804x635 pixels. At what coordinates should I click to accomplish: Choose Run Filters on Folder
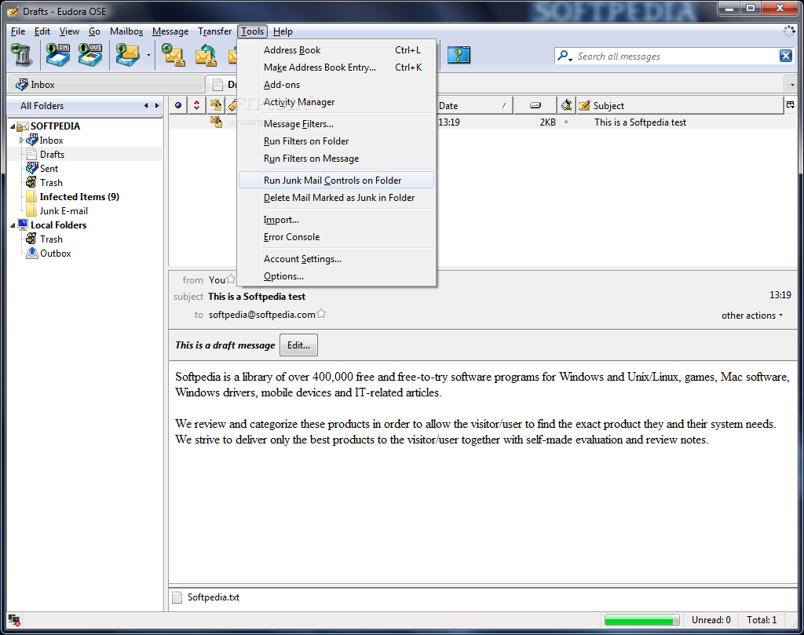[336, 141]
